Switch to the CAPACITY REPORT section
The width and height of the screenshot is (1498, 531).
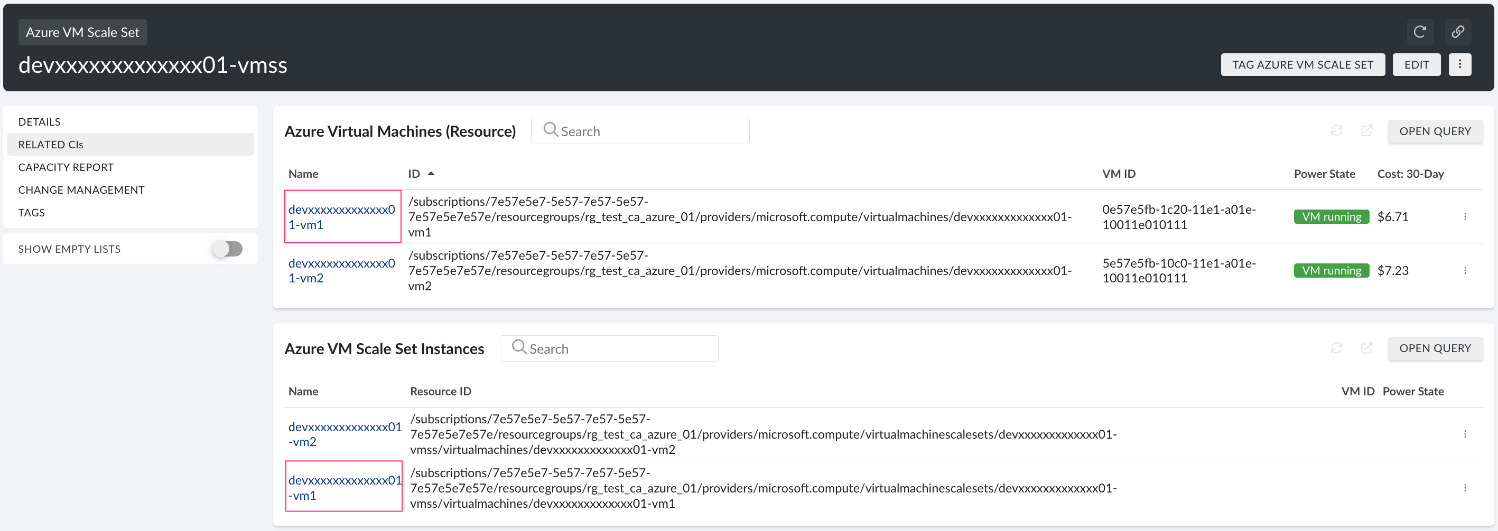click(65, 167)
